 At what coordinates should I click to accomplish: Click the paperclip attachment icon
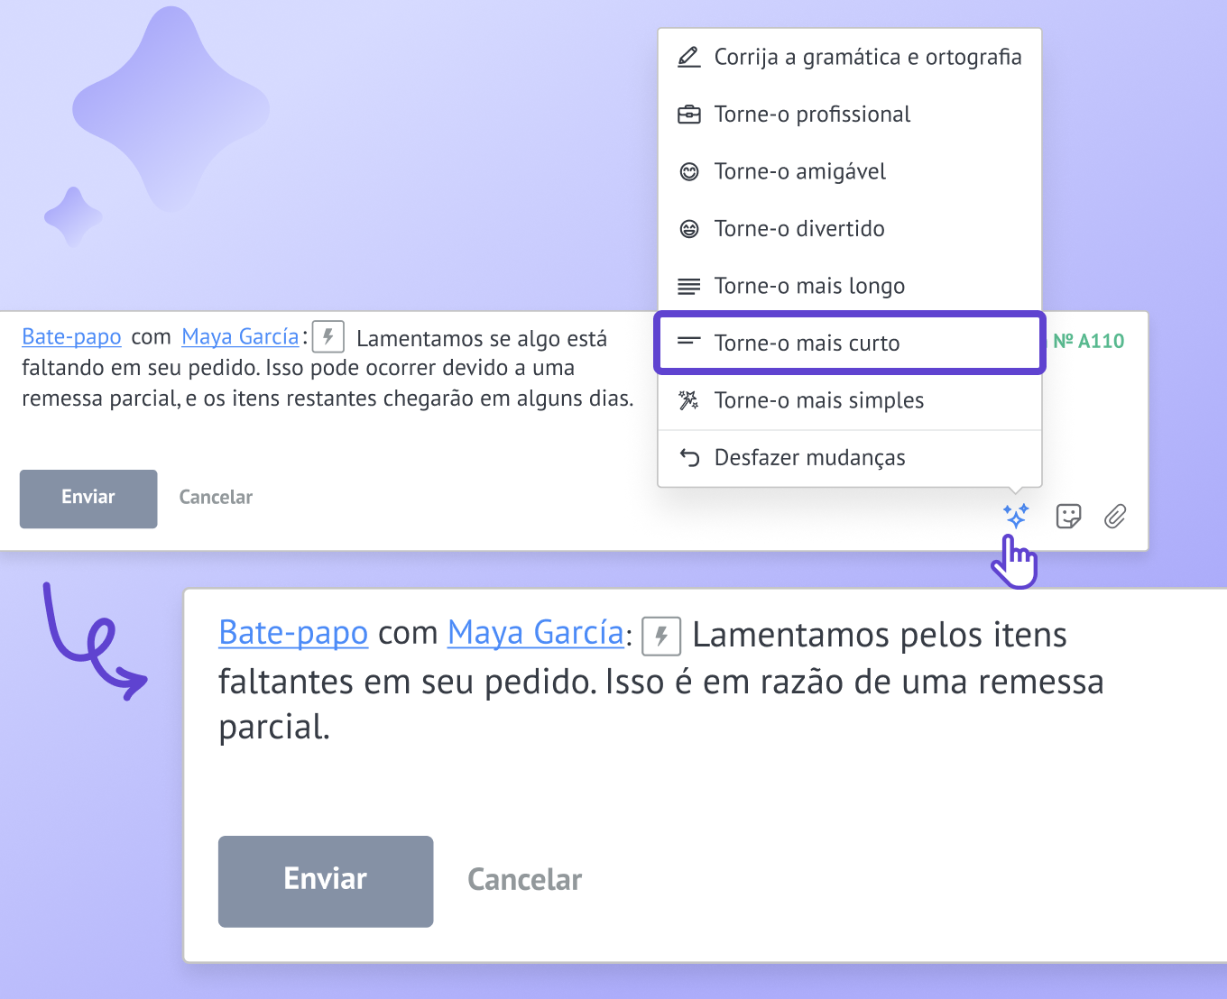tap(1115, 516)
